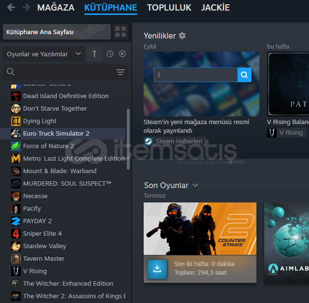This screenshot has height=303, width=309.
Task: Click Witcher 2 wolf icon
Action: click(16, 296)
